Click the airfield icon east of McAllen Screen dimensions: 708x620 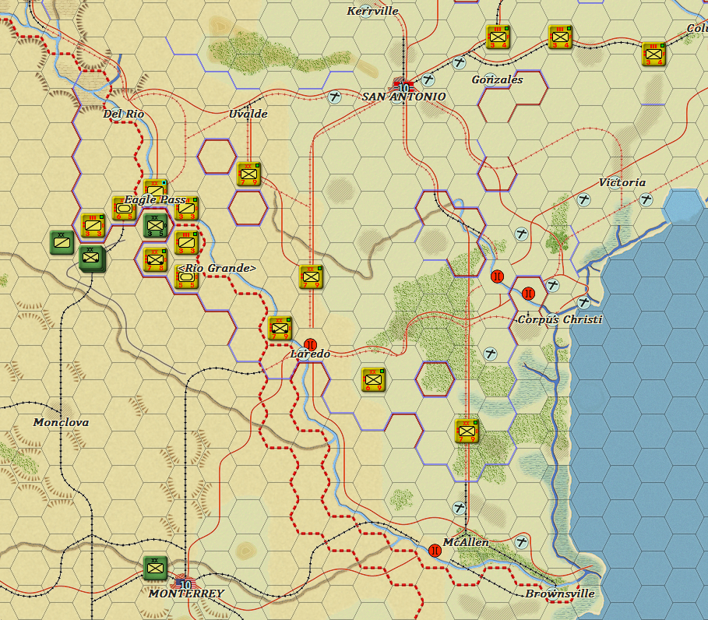522,542
